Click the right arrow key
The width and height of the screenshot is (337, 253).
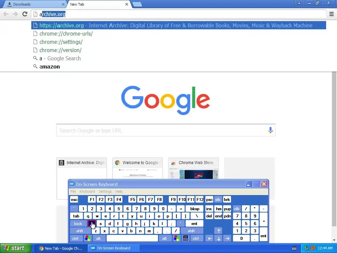pyautogui.click(x=227, y=239)
